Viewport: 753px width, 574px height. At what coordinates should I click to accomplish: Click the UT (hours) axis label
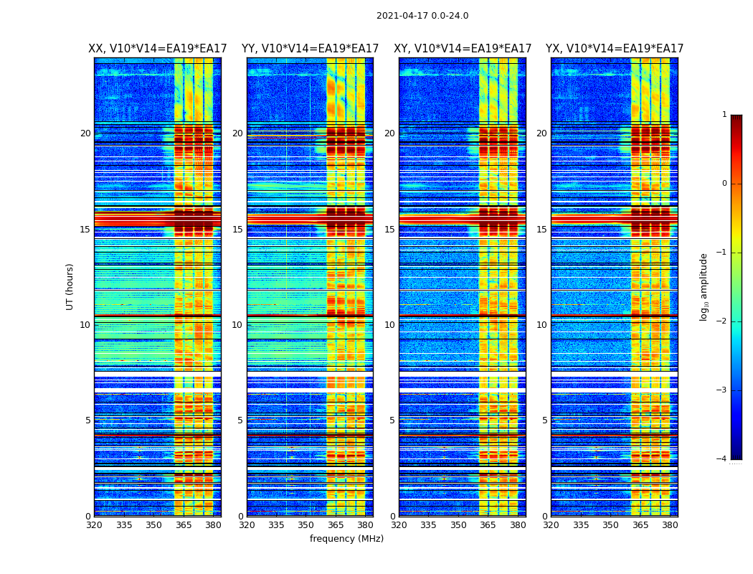[x=70, y=287]
